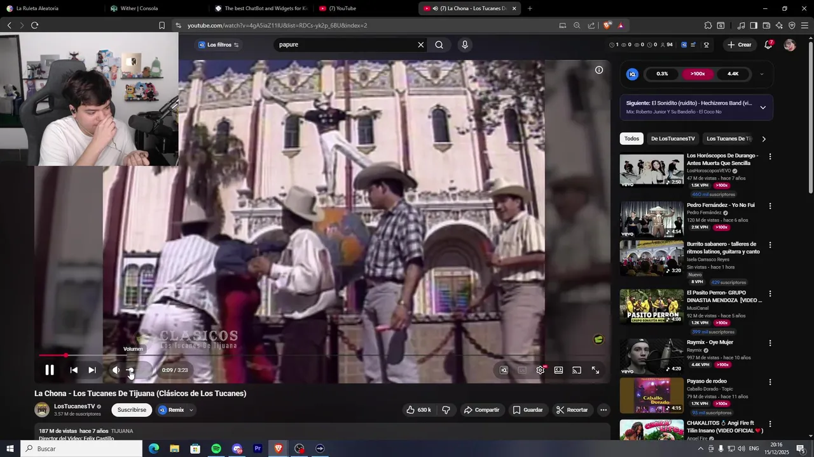
Task: Mute the video with the speaker icon
Action: (116, 370)
